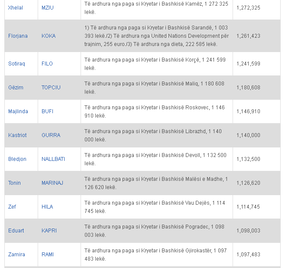Screen dimensions: 285x268
Task: Open Florjana's profile link
Action: coord(18,36)
